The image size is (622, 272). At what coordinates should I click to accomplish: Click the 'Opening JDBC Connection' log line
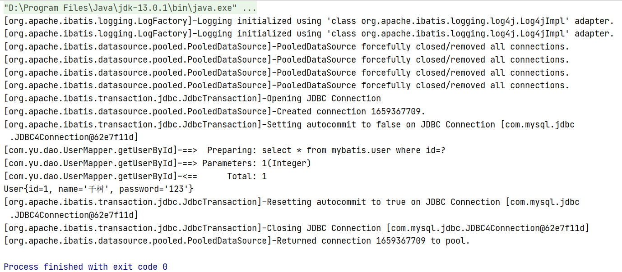[324, 98]
